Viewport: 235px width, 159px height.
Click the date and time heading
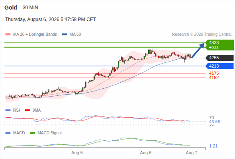click(x=51, y=19)
